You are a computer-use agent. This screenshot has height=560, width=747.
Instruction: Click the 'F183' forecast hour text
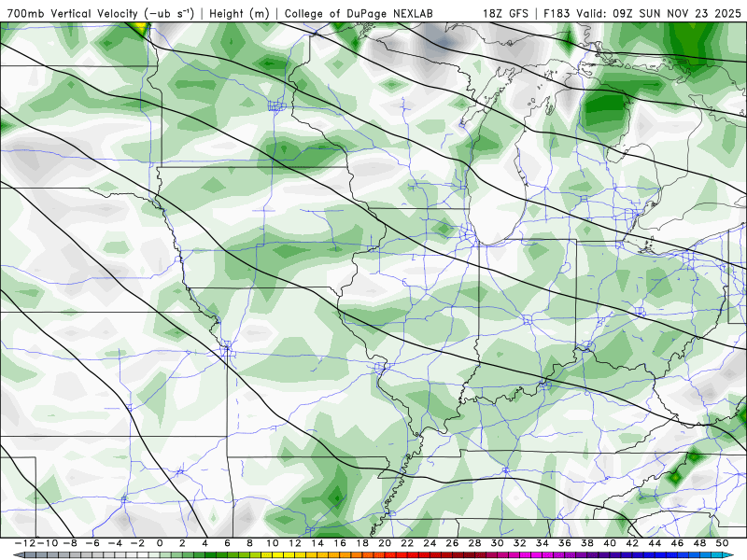(557, 14)
